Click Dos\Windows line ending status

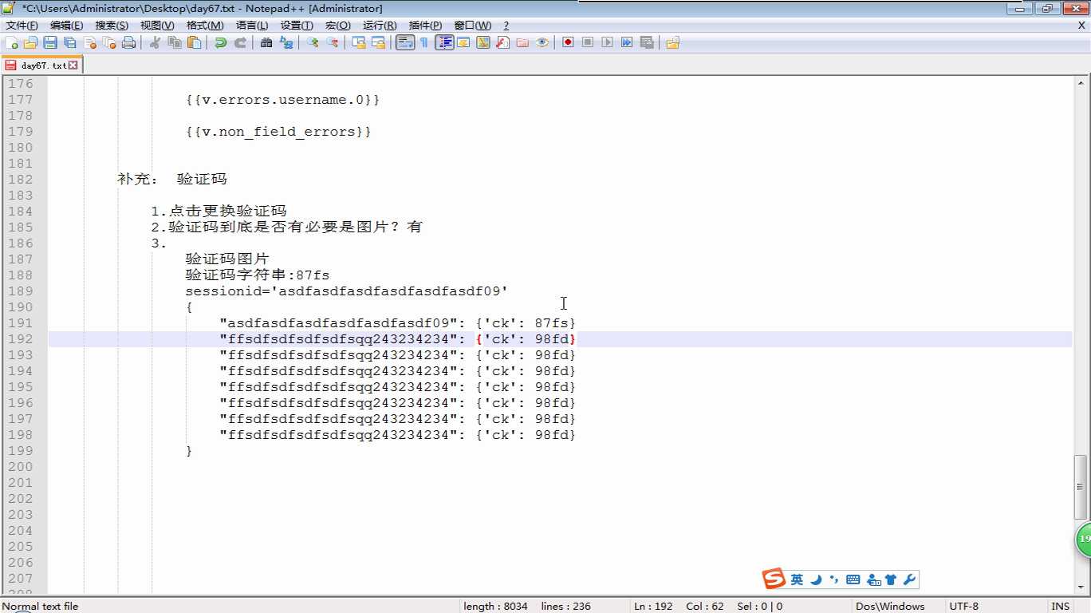tap(890, 607)
